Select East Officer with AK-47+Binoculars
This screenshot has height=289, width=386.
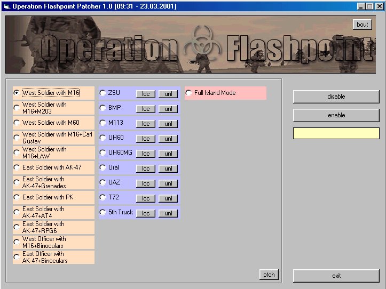coord(53,257)
